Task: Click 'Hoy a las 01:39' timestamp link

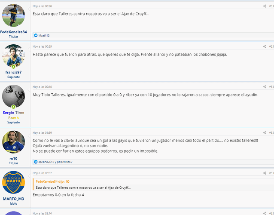Action: point(42,132)
